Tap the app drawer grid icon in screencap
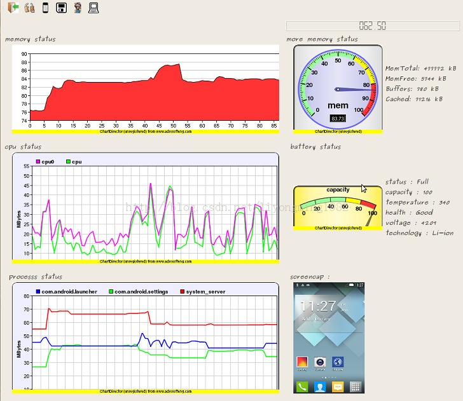Screen dimensions: 463x401 (356, 386)
